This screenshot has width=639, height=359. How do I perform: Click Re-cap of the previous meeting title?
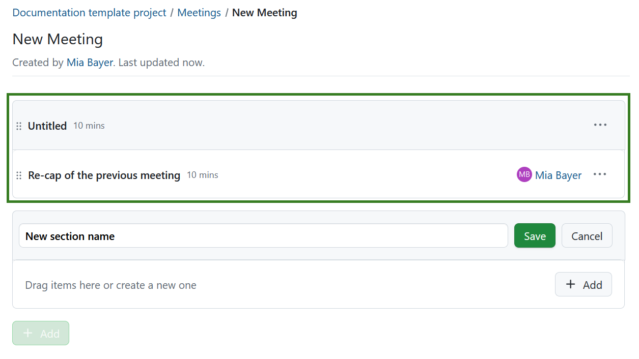click(x=104, y=175)
